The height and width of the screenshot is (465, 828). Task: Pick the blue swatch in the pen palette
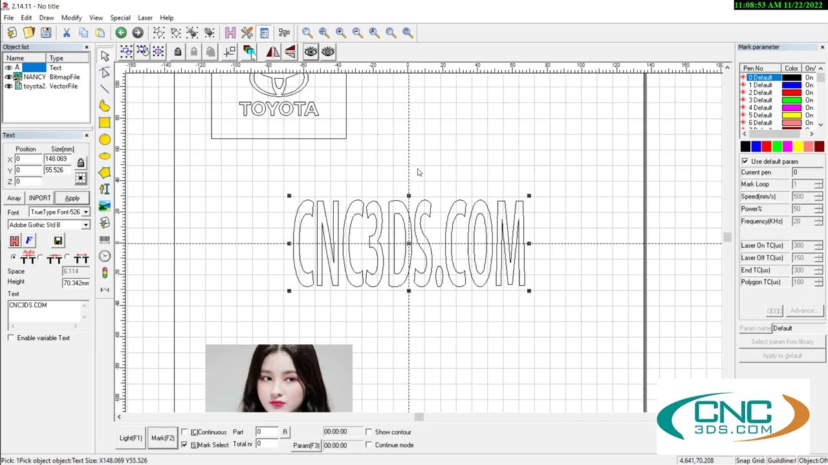(756, 147)
